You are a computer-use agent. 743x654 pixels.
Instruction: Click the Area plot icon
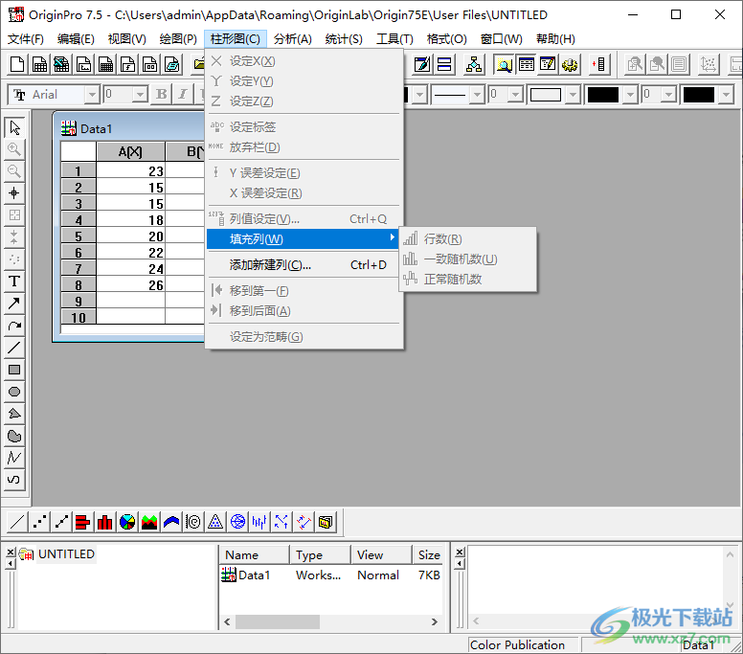tap(149, 522)
